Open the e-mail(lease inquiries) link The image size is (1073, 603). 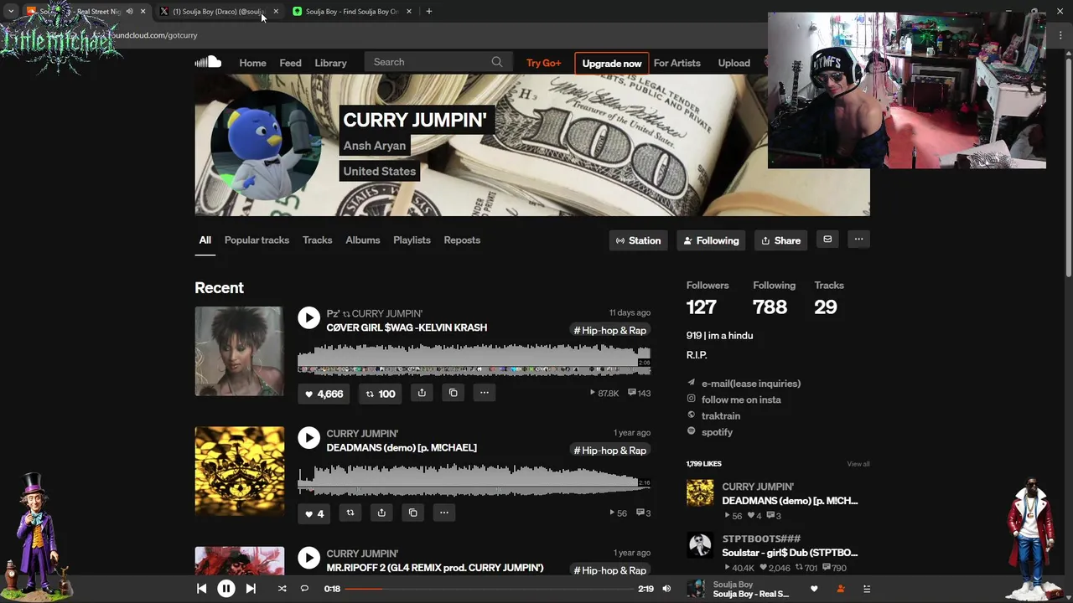click(751, 384)
